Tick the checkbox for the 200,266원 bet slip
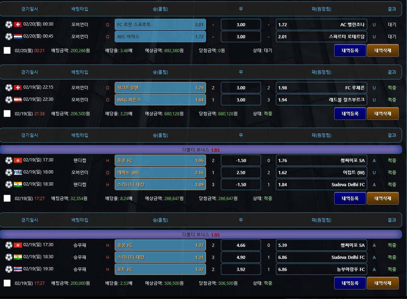The height and width of the screenshot is (299, 407). 7,50
